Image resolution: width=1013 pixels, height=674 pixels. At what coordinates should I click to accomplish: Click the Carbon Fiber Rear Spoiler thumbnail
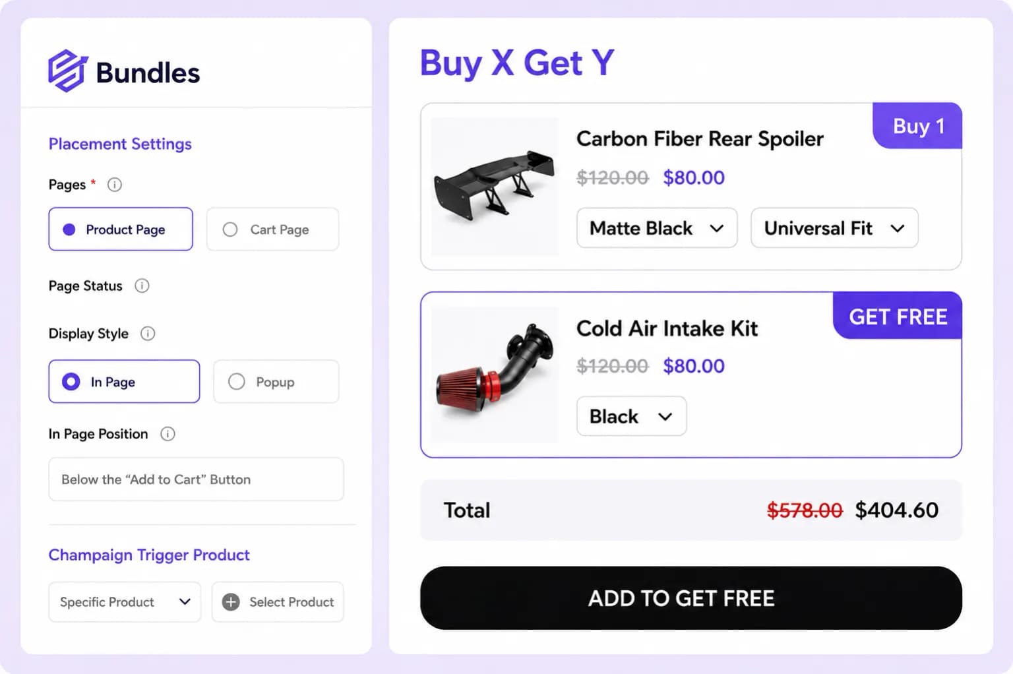[495, 187]
